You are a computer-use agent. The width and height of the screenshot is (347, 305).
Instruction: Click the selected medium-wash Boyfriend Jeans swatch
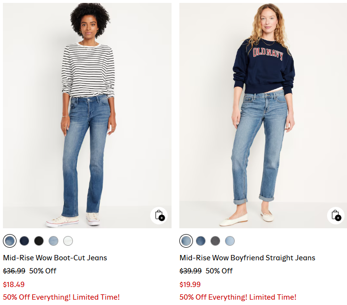pos(186,240)
